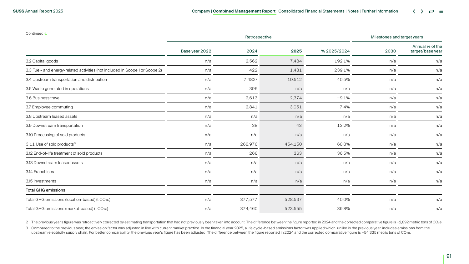The height and width of the screenshot is (264, 469).
Task: Select the 3.9 Downstream transportation label
Action: (54, 126)
